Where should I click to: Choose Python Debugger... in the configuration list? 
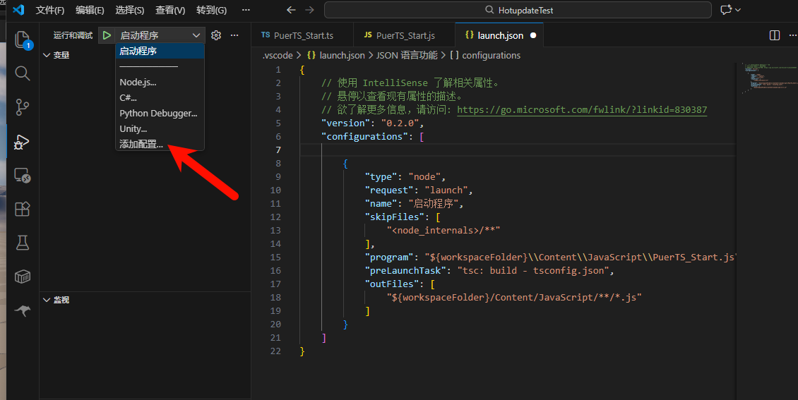(158, 113)
